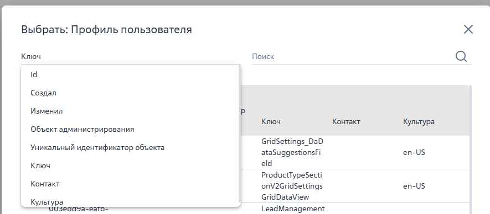Click the Культура column header

pyautogui.click(x=419, y=121)
